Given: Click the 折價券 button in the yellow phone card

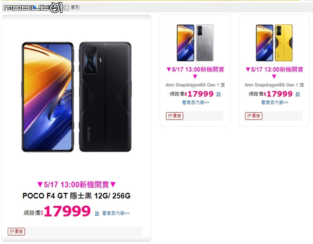Looking at the screenshot, I should (253, 116).
